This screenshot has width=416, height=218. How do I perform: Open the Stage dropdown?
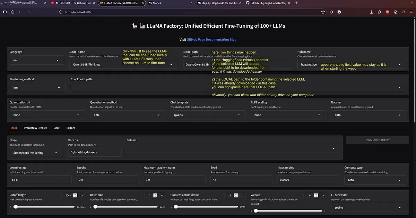click(36, 153)
